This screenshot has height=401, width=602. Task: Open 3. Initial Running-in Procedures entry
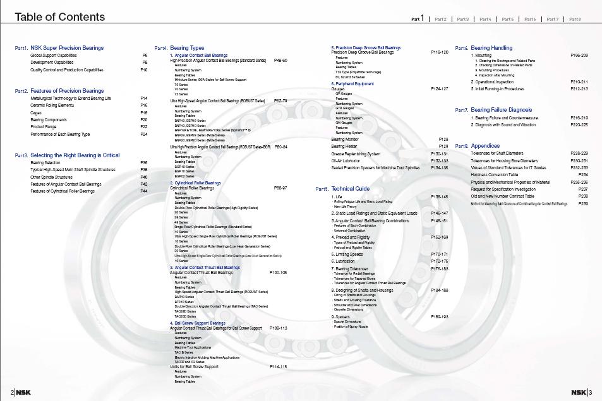coord(497,88)
